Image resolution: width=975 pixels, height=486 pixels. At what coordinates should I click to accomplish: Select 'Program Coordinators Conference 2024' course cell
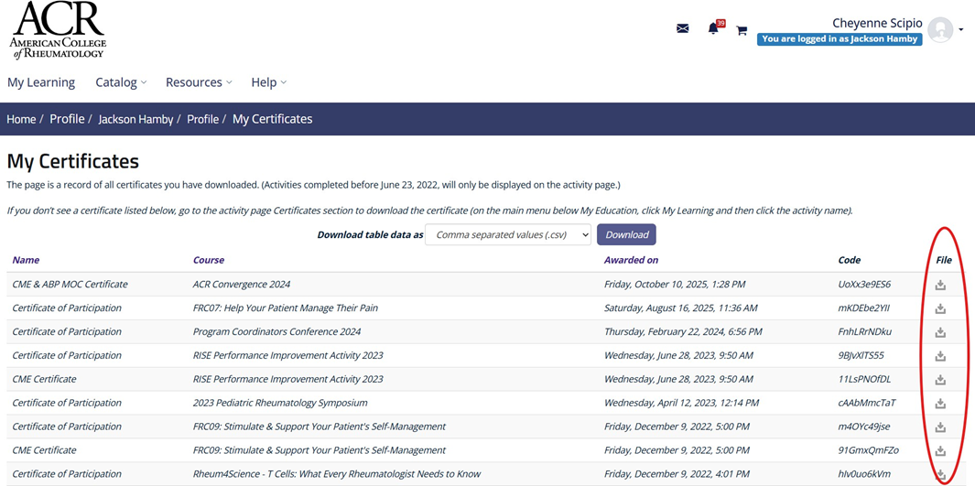click(276, 332)
